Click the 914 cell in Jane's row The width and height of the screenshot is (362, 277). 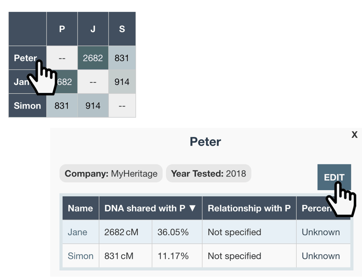click(x=122, y=82)
